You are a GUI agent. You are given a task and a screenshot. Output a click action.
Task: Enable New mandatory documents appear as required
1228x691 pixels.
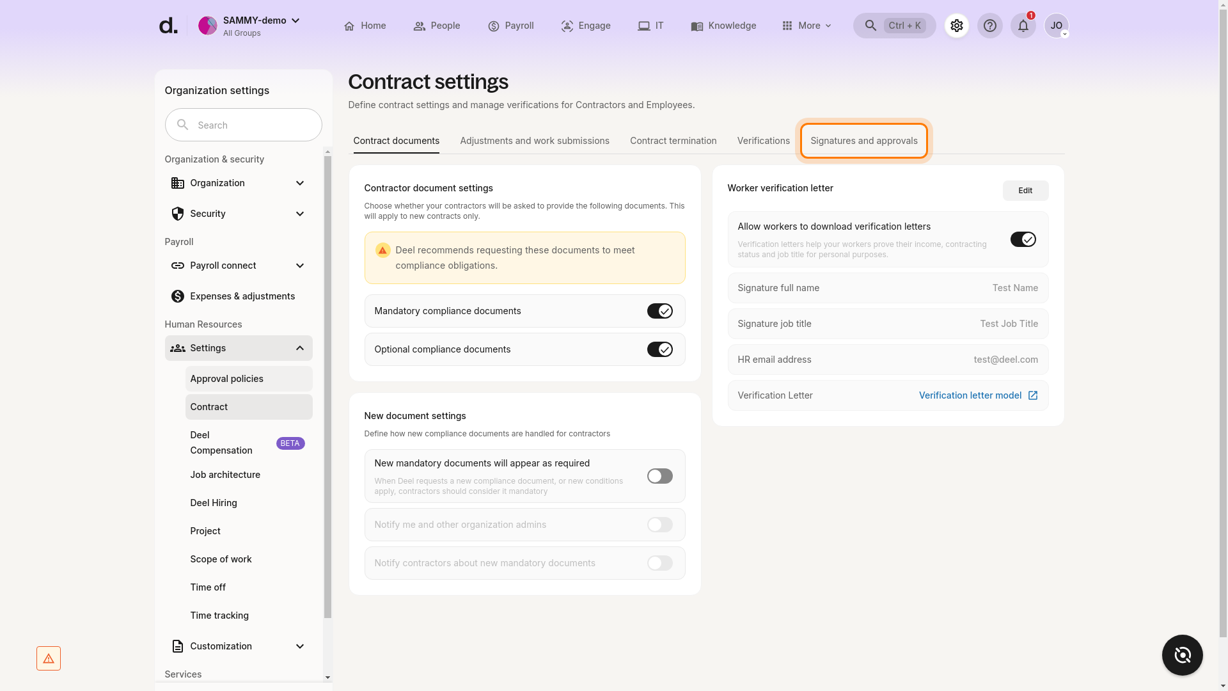point(660,476)
